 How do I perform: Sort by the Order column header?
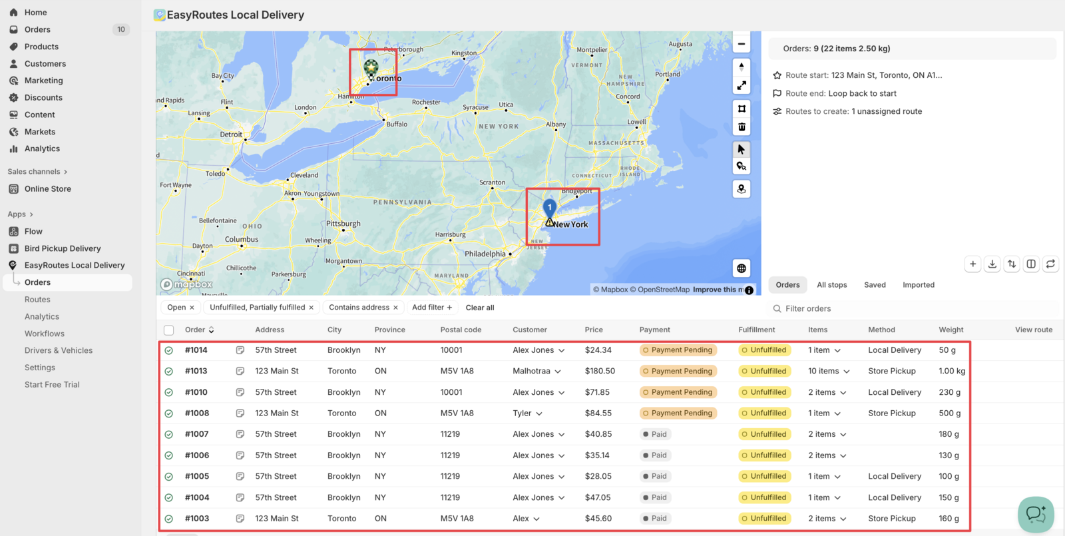pyautogui.click(x=199, y=330)
